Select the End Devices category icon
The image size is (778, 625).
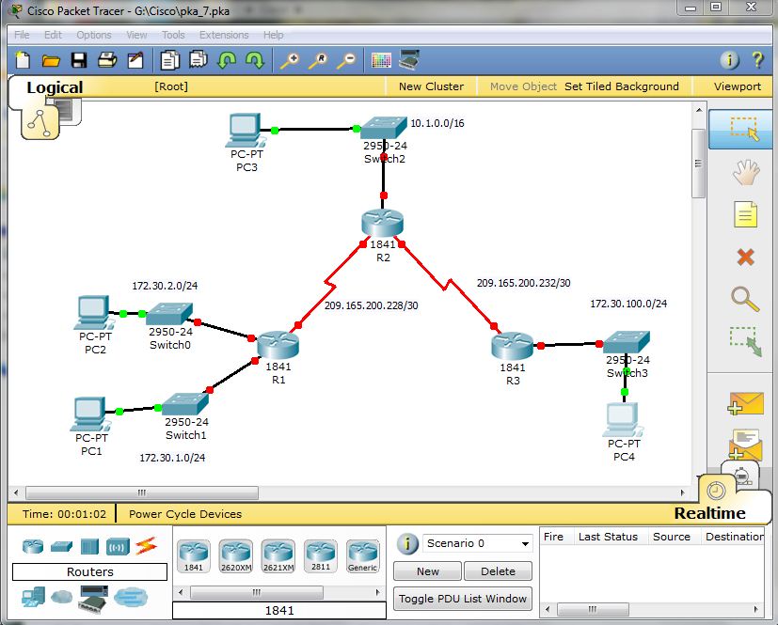pyautogui.click(x=33, y=597)
